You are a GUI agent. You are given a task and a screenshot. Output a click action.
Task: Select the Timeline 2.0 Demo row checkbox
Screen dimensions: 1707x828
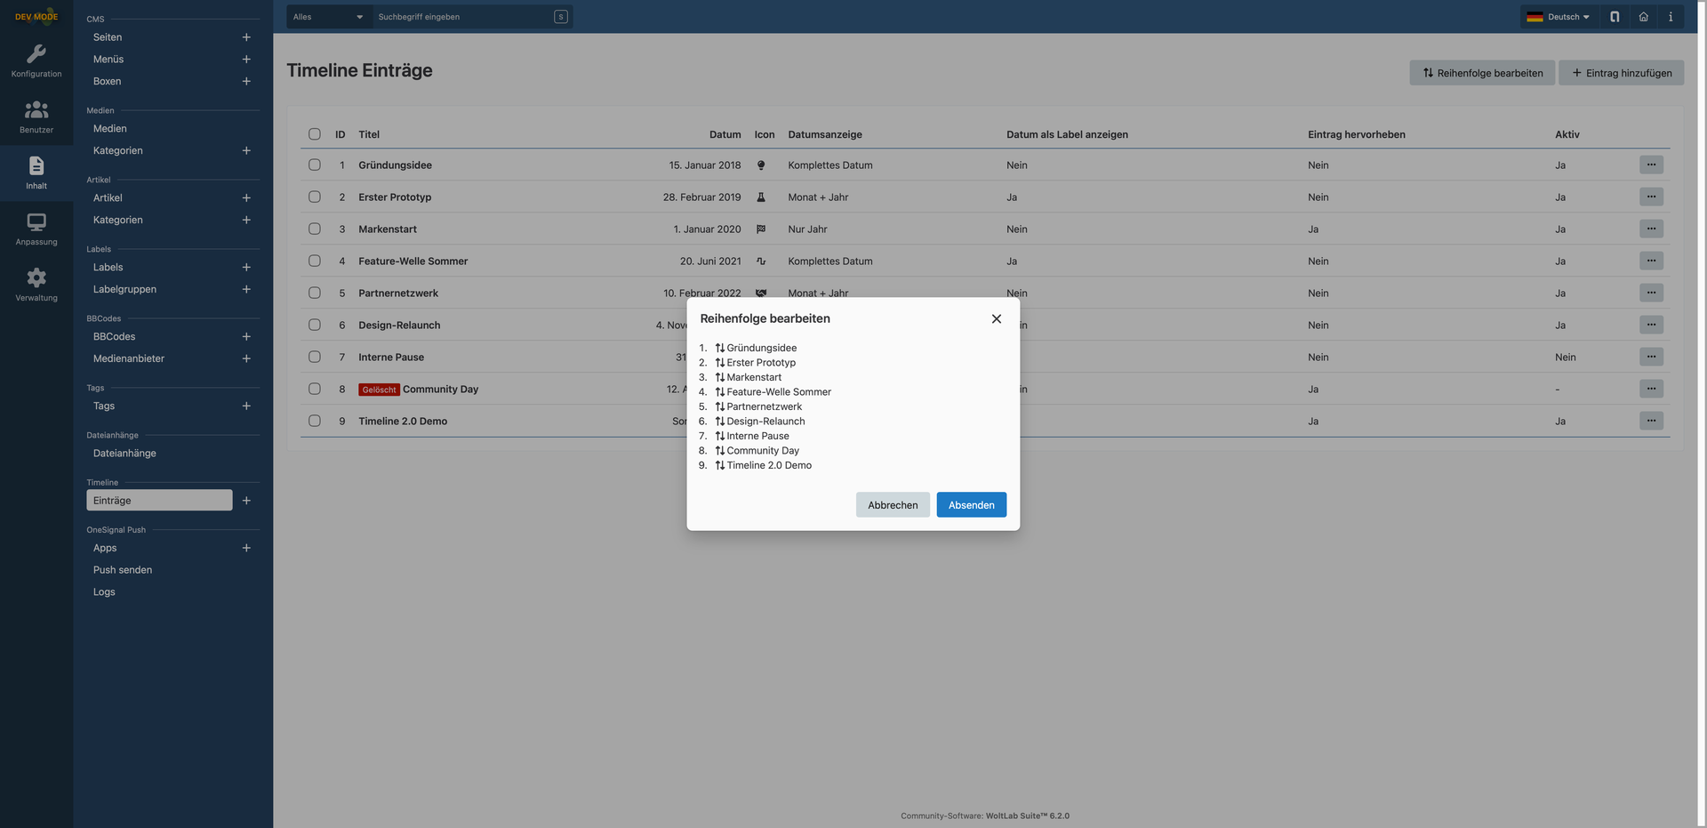[x=315, y=421]
